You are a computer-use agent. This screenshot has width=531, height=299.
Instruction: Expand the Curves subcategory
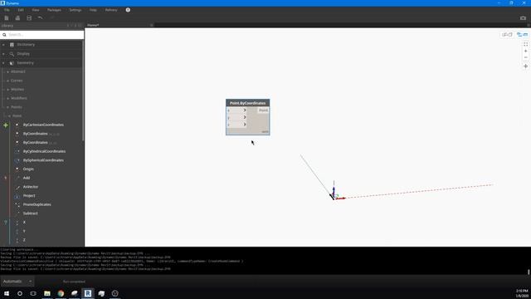pyautogui.click(x=8, y=81)
